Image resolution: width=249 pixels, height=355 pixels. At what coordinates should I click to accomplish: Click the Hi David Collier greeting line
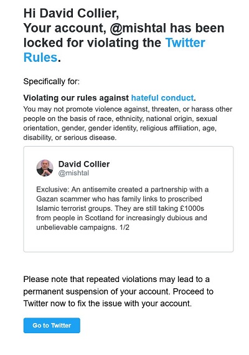71,13
